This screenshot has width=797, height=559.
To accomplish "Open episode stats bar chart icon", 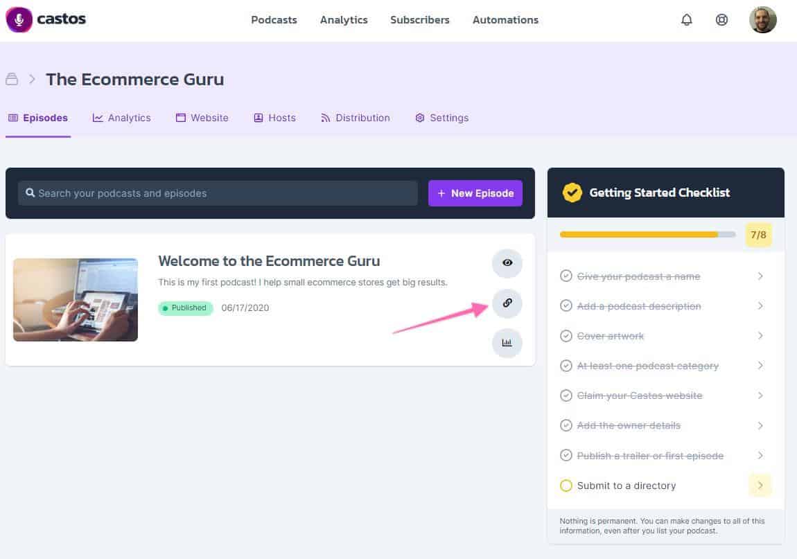I will (x=507, y=343).
